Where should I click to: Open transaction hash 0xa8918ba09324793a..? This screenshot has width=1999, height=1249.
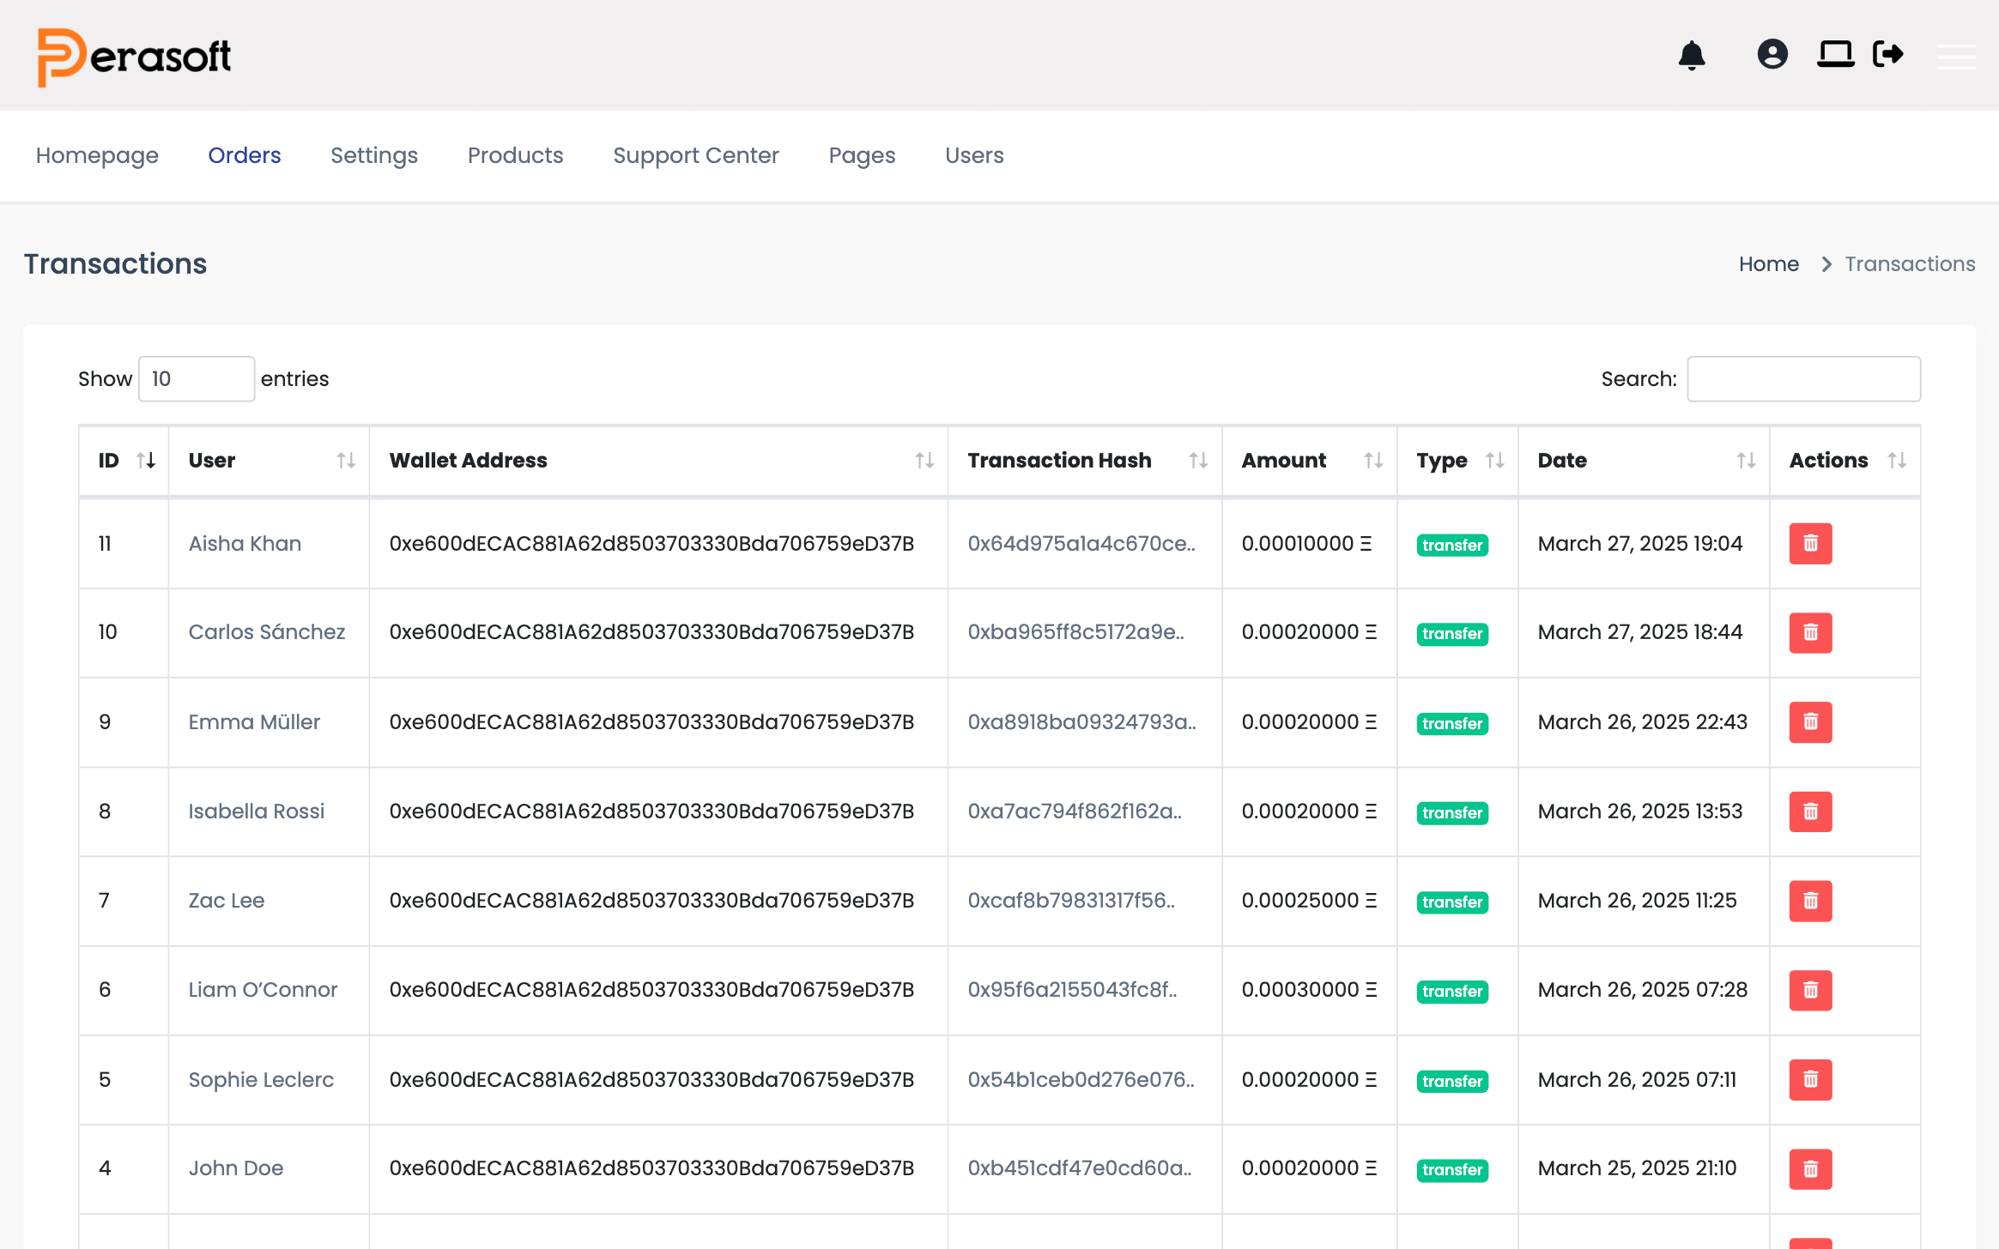tap(1082, 722)
